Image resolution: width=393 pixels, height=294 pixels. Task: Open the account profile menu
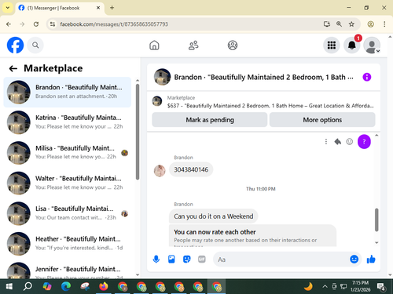point(372,45)
